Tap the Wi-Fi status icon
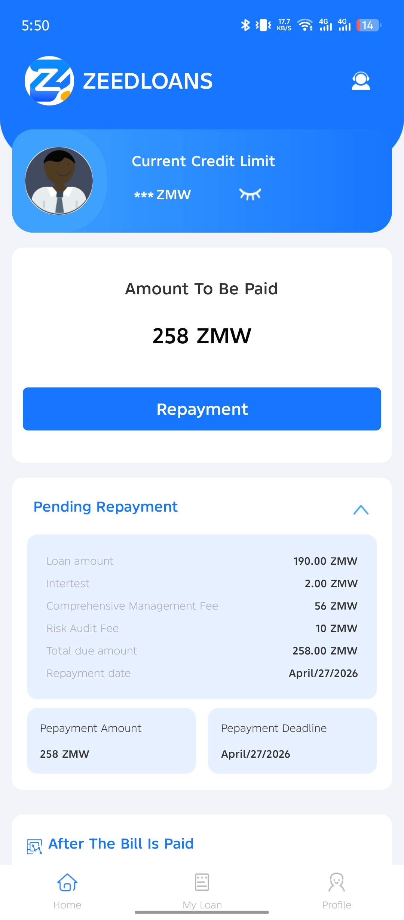Image resolution: width=404 pixels, height=920 pixels. coord(305,25)
